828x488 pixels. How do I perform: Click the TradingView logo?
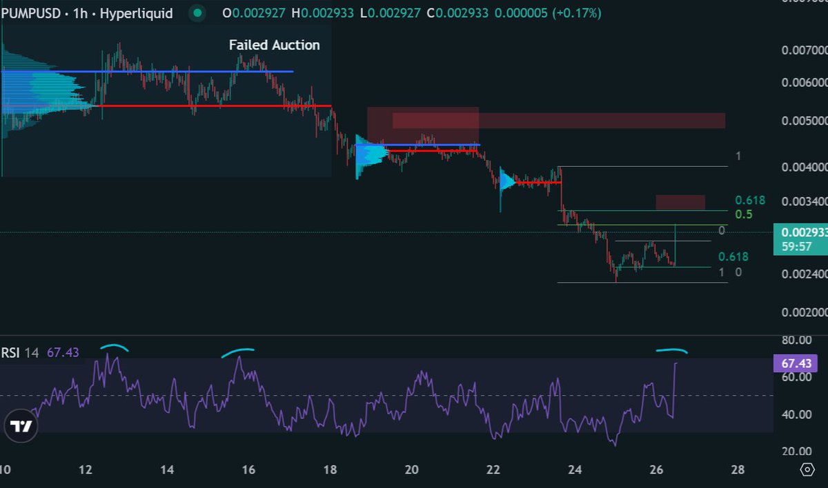click(21, 427)
